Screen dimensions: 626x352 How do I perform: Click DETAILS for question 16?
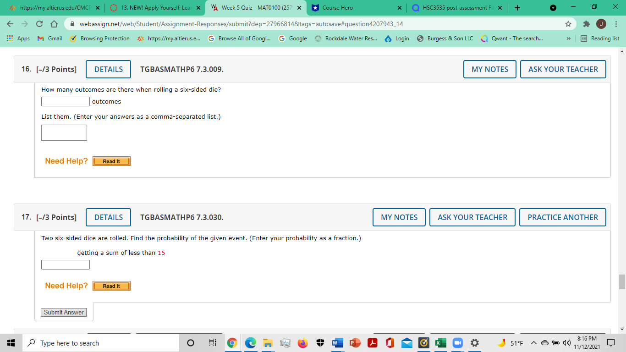point(109,69)
